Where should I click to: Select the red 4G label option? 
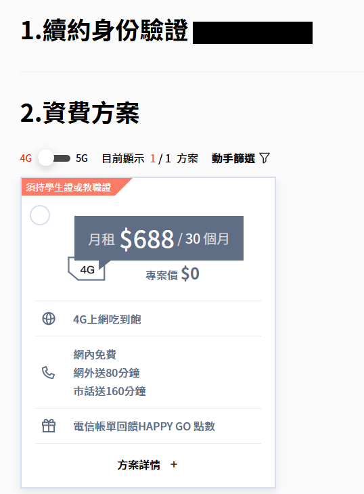click(x=26, y=158)
